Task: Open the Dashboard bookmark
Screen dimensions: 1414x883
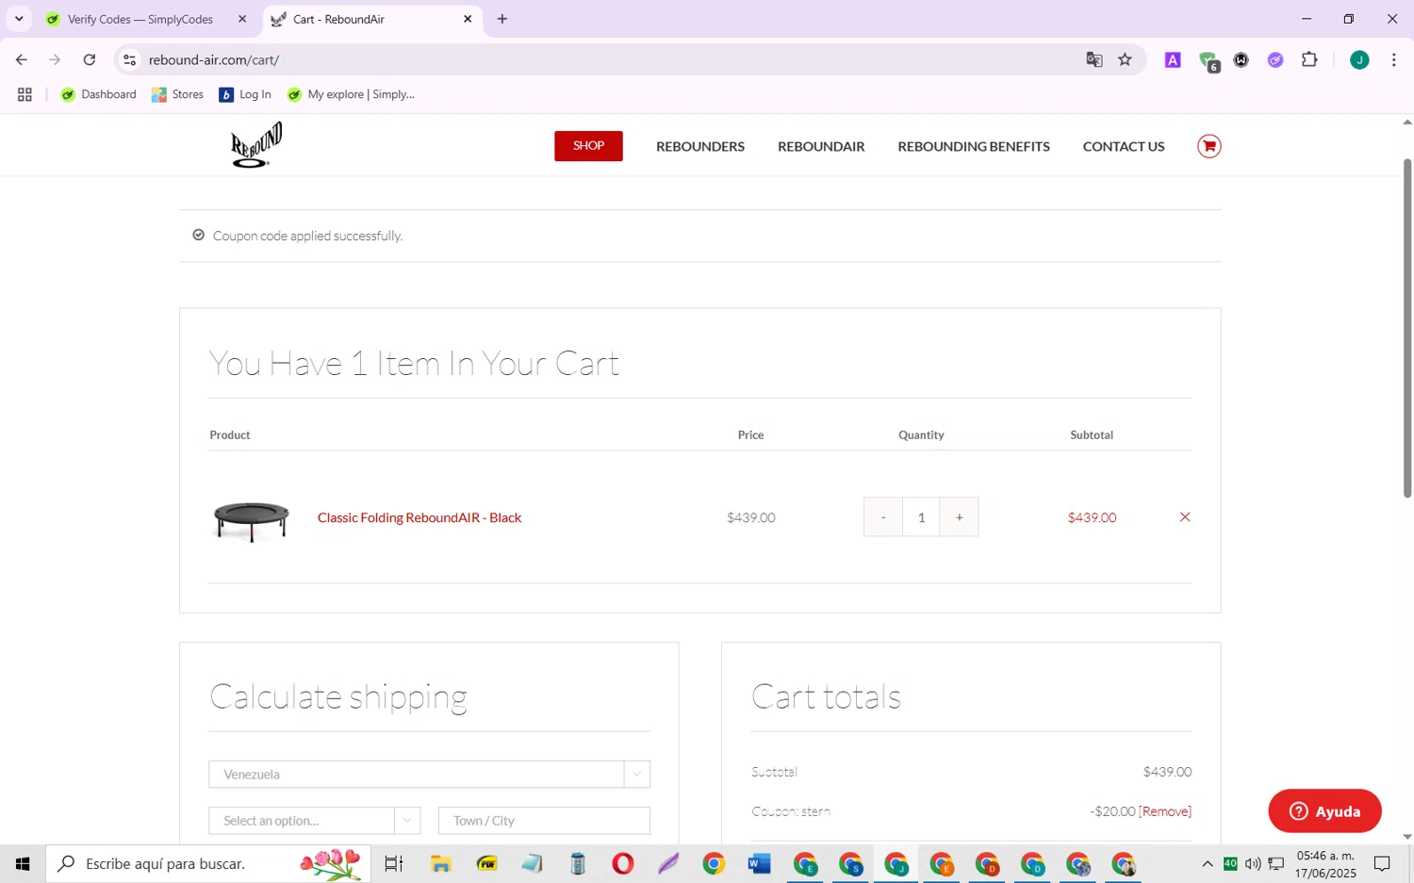Action: pyautogui.click(x=99, y=94)
